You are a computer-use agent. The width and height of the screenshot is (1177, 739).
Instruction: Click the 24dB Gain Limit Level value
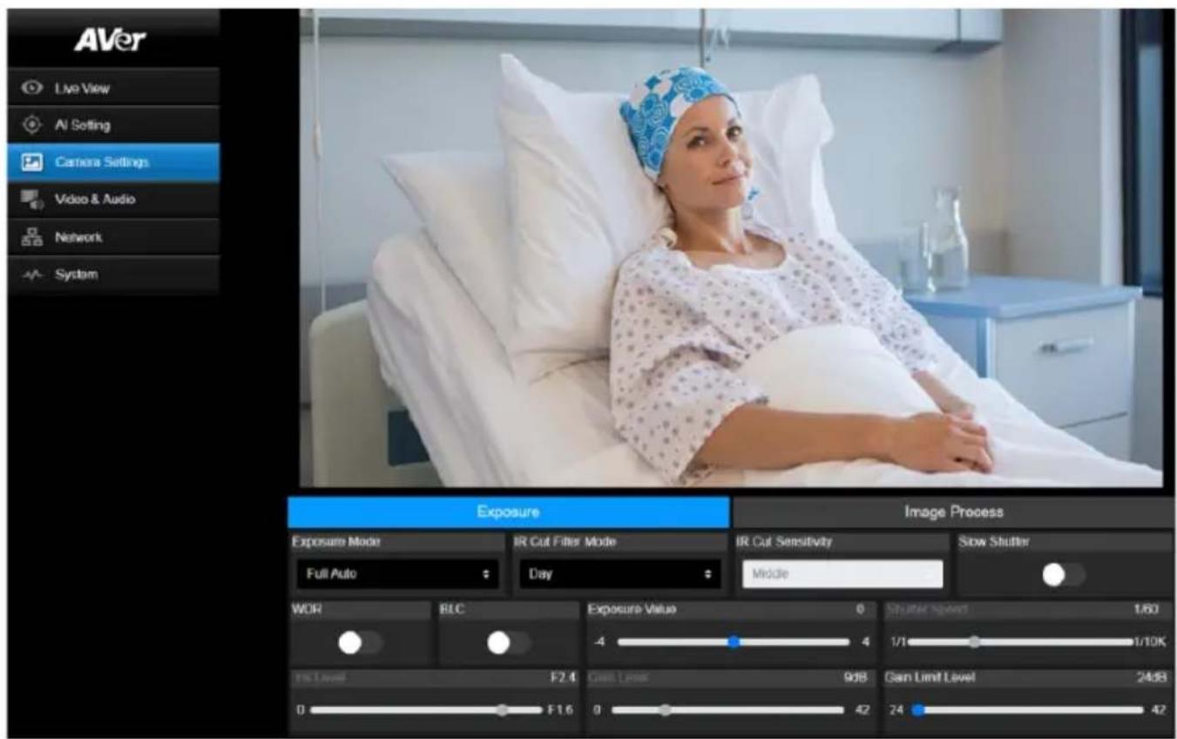pos(1152,677)
